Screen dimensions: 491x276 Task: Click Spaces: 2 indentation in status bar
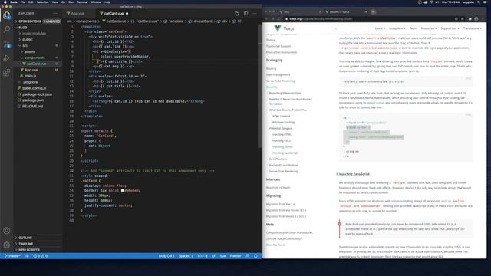pyautogui.click(x=186, y=256)
